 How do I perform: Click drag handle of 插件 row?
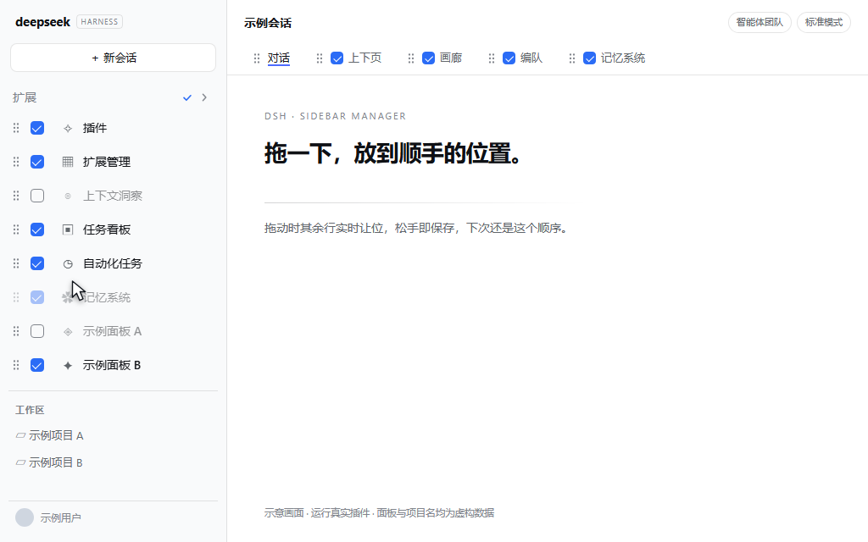16,129
